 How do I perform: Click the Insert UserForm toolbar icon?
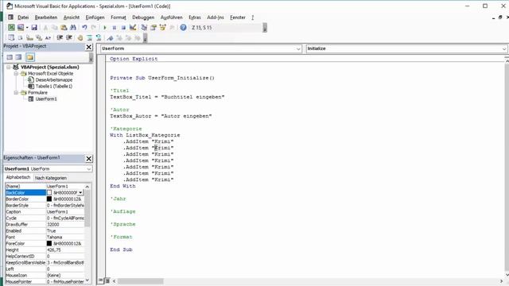[x=21, y=28]
